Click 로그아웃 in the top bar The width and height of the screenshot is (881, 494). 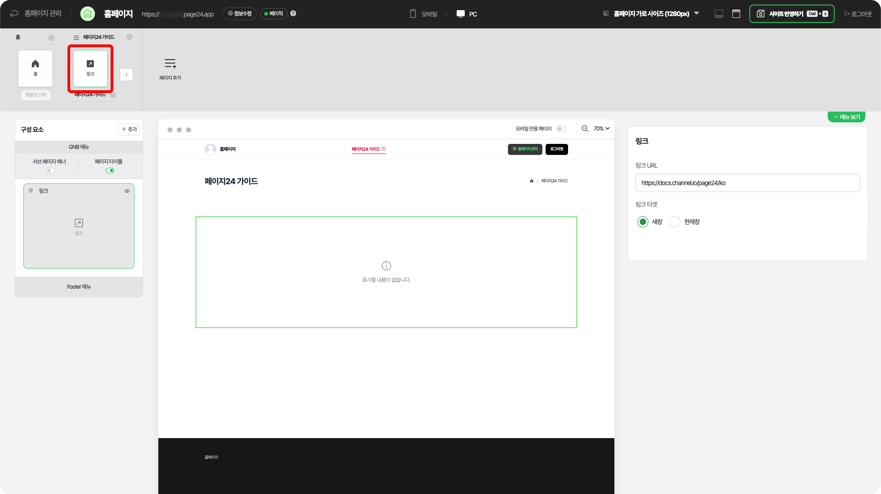tap(858, 14)
